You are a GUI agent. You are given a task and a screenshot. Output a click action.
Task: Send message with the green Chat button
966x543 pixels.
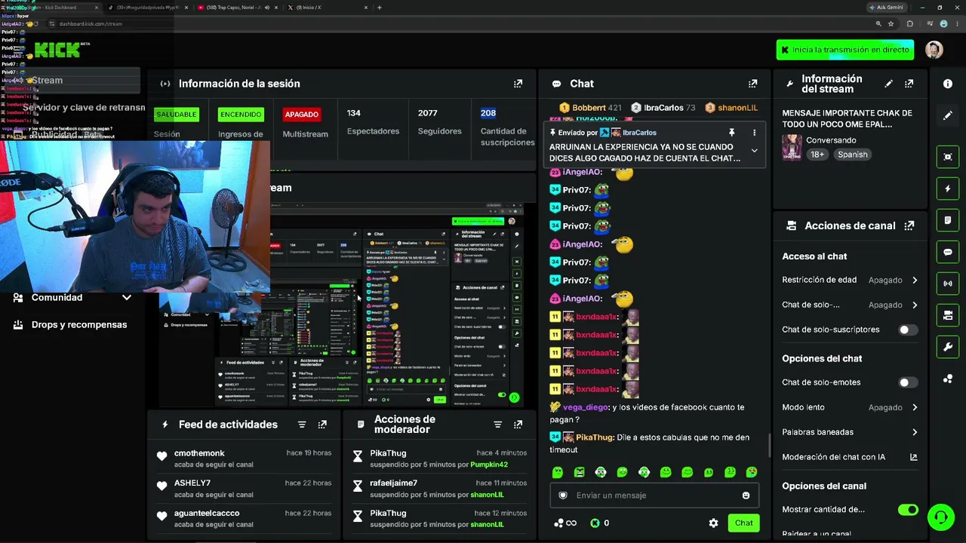tap(744, 523)
